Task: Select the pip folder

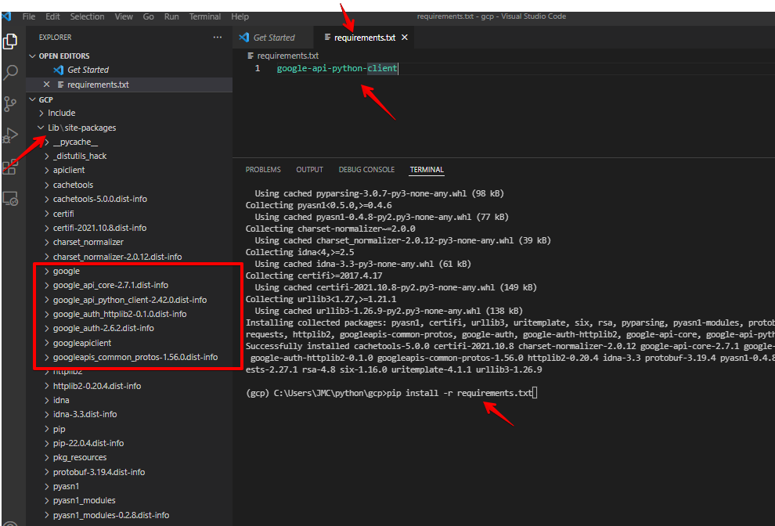Action: click(129, 429)
